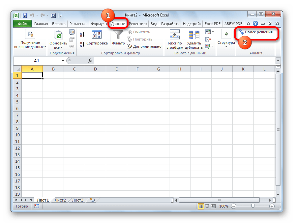
Task: Click the zoom out minus button
Action: [234, 206]
